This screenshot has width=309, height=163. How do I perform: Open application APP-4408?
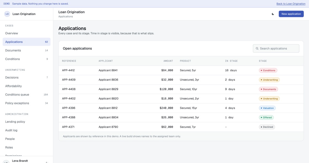[69, 89]
